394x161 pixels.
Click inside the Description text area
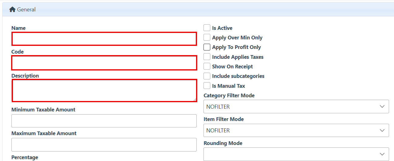(104, 90)
